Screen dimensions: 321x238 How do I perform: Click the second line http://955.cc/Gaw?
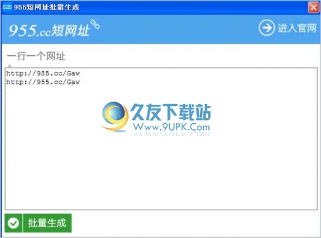pos(43,82)
